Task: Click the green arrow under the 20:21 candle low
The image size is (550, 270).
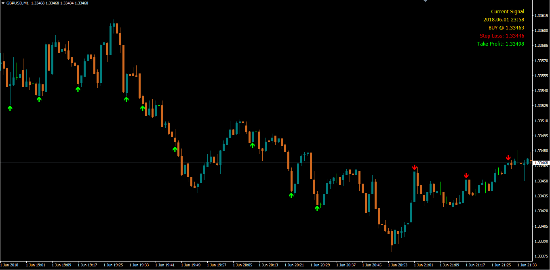Action: tap(291, 195)
